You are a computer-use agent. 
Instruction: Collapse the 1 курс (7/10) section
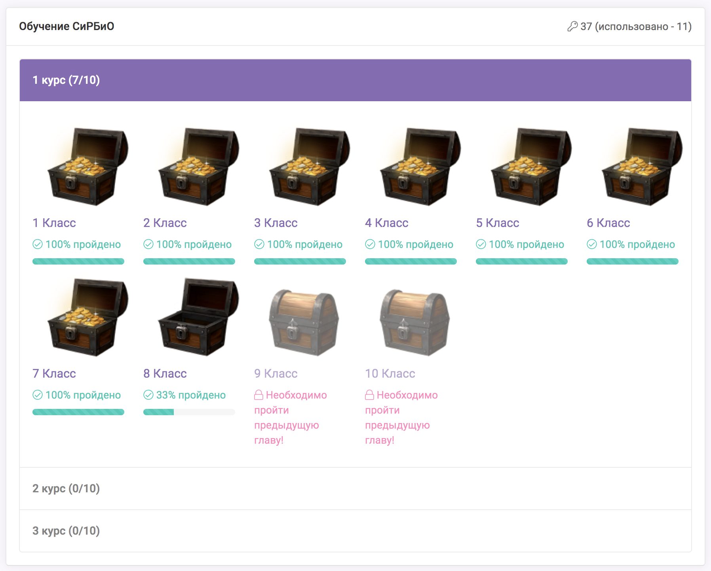coord(355,80)
